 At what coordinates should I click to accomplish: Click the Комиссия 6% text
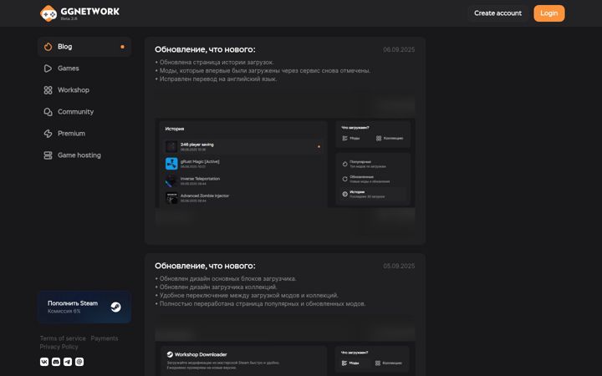point(64,311)
